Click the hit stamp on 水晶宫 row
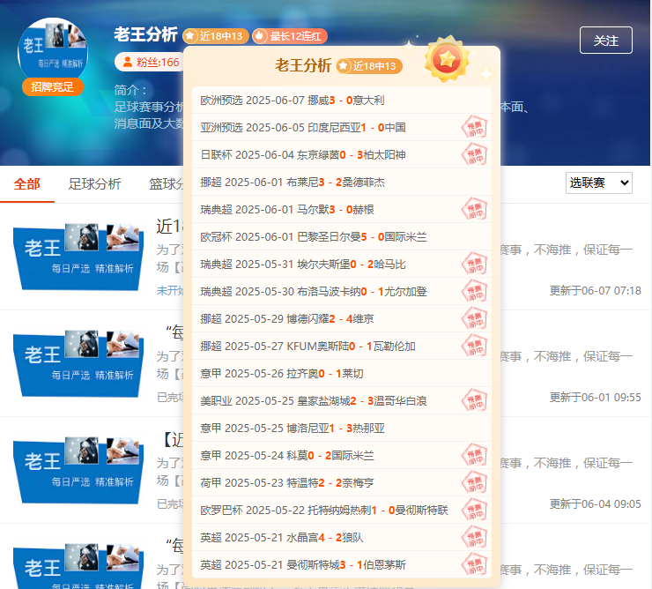 pos(474,537)
